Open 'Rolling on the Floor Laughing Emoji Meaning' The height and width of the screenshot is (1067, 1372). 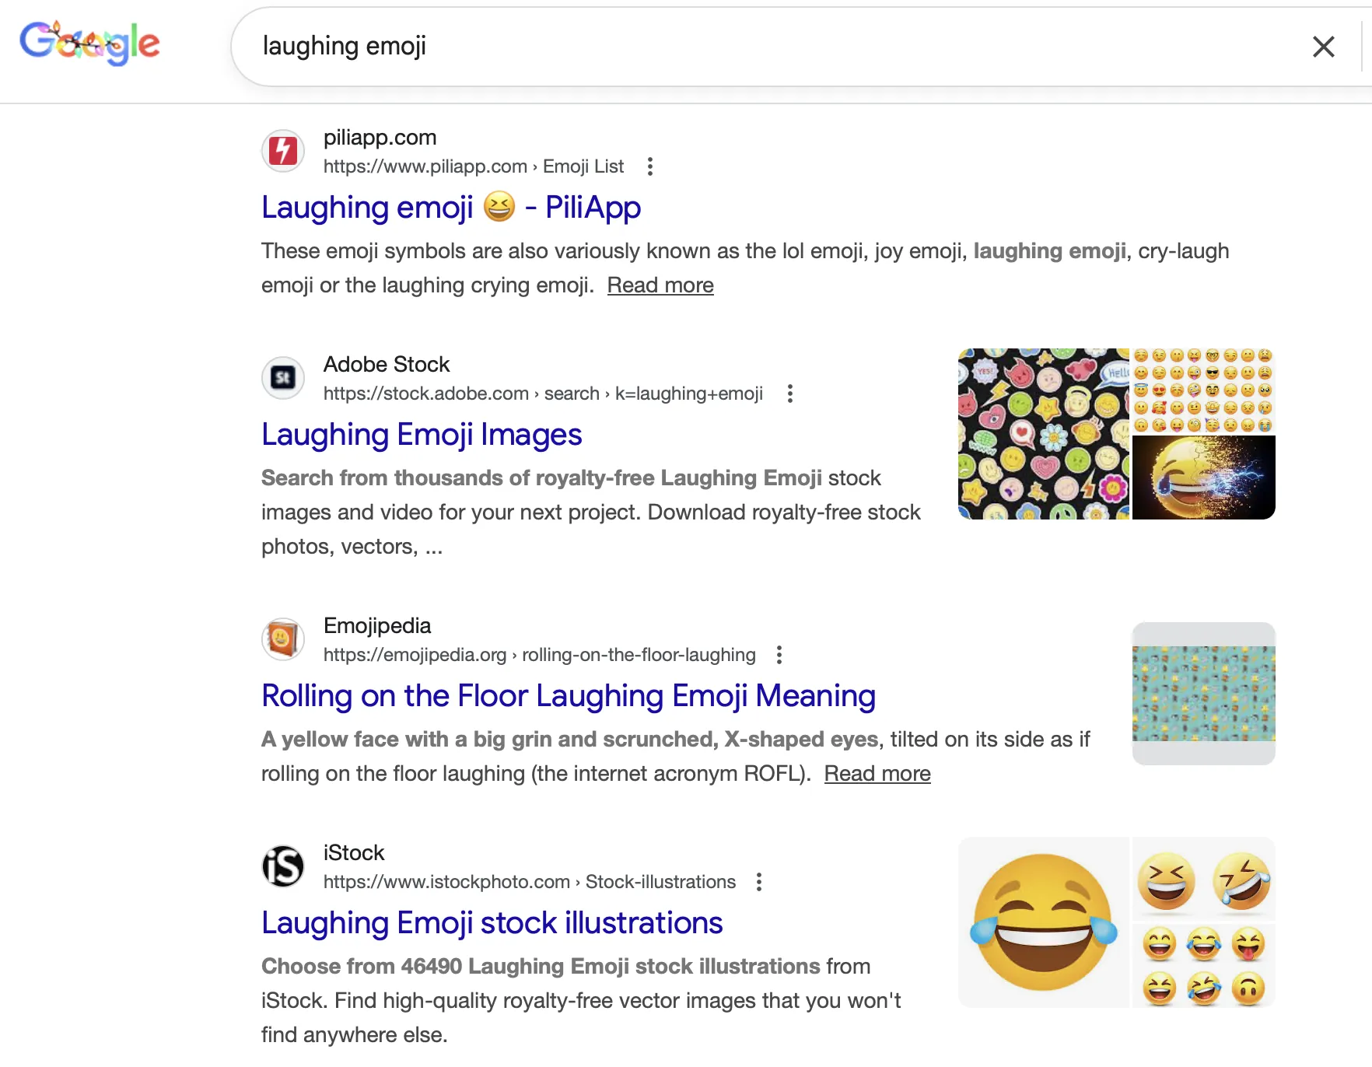569,696
